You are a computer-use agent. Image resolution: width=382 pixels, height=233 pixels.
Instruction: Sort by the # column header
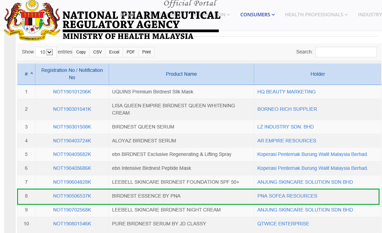(x=26, y=74)
